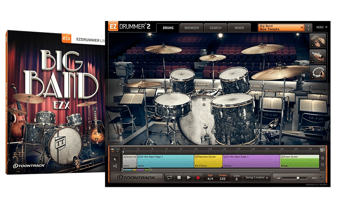
Task: Arm the record button
Action: (198, 178)
